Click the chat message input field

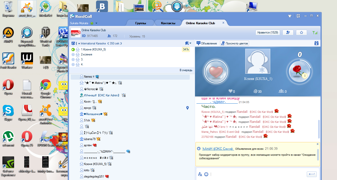pyautogui.click(x=257, y=174)
